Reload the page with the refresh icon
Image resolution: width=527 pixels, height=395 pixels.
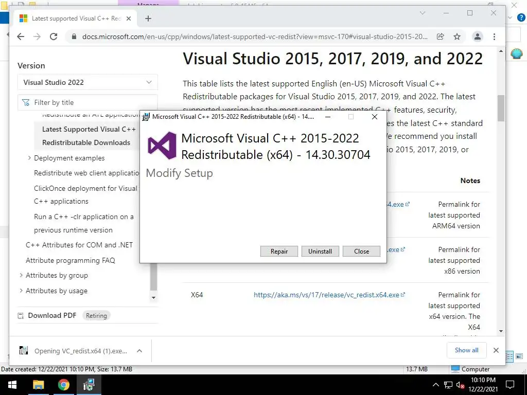click(x=54, y=37)
